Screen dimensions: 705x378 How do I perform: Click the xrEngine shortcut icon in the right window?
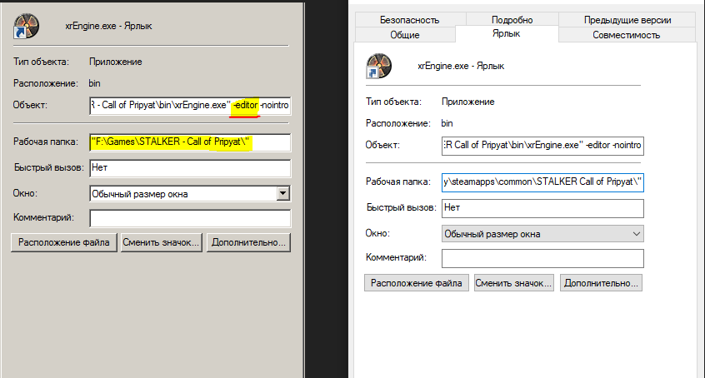click(x=378, y=66)
